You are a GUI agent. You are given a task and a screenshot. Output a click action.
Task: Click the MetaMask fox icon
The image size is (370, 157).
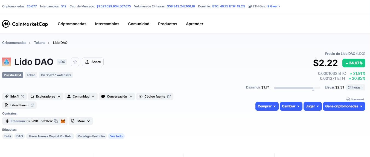(x=63, y=121)
